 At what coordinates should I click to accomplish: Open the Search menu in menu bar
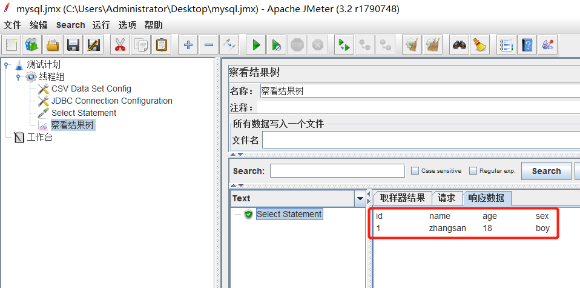[71, 25]
